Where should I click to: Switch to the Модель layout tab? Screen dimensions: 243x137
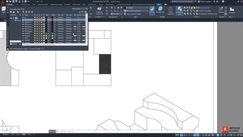(x=6, y=134)
